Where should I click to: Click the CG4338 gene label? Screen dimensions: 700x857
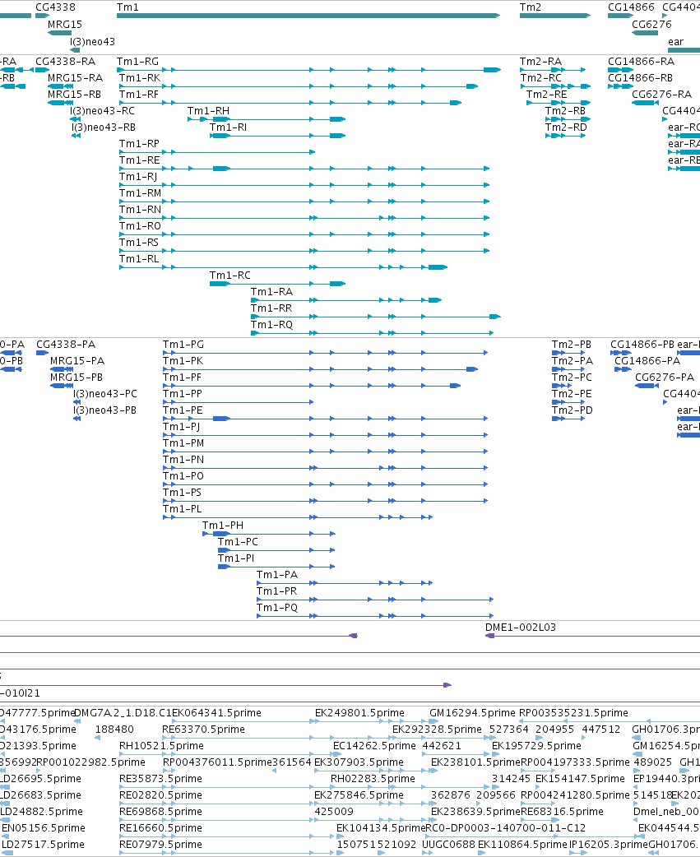pyautogui.click(x=55, y=7)
